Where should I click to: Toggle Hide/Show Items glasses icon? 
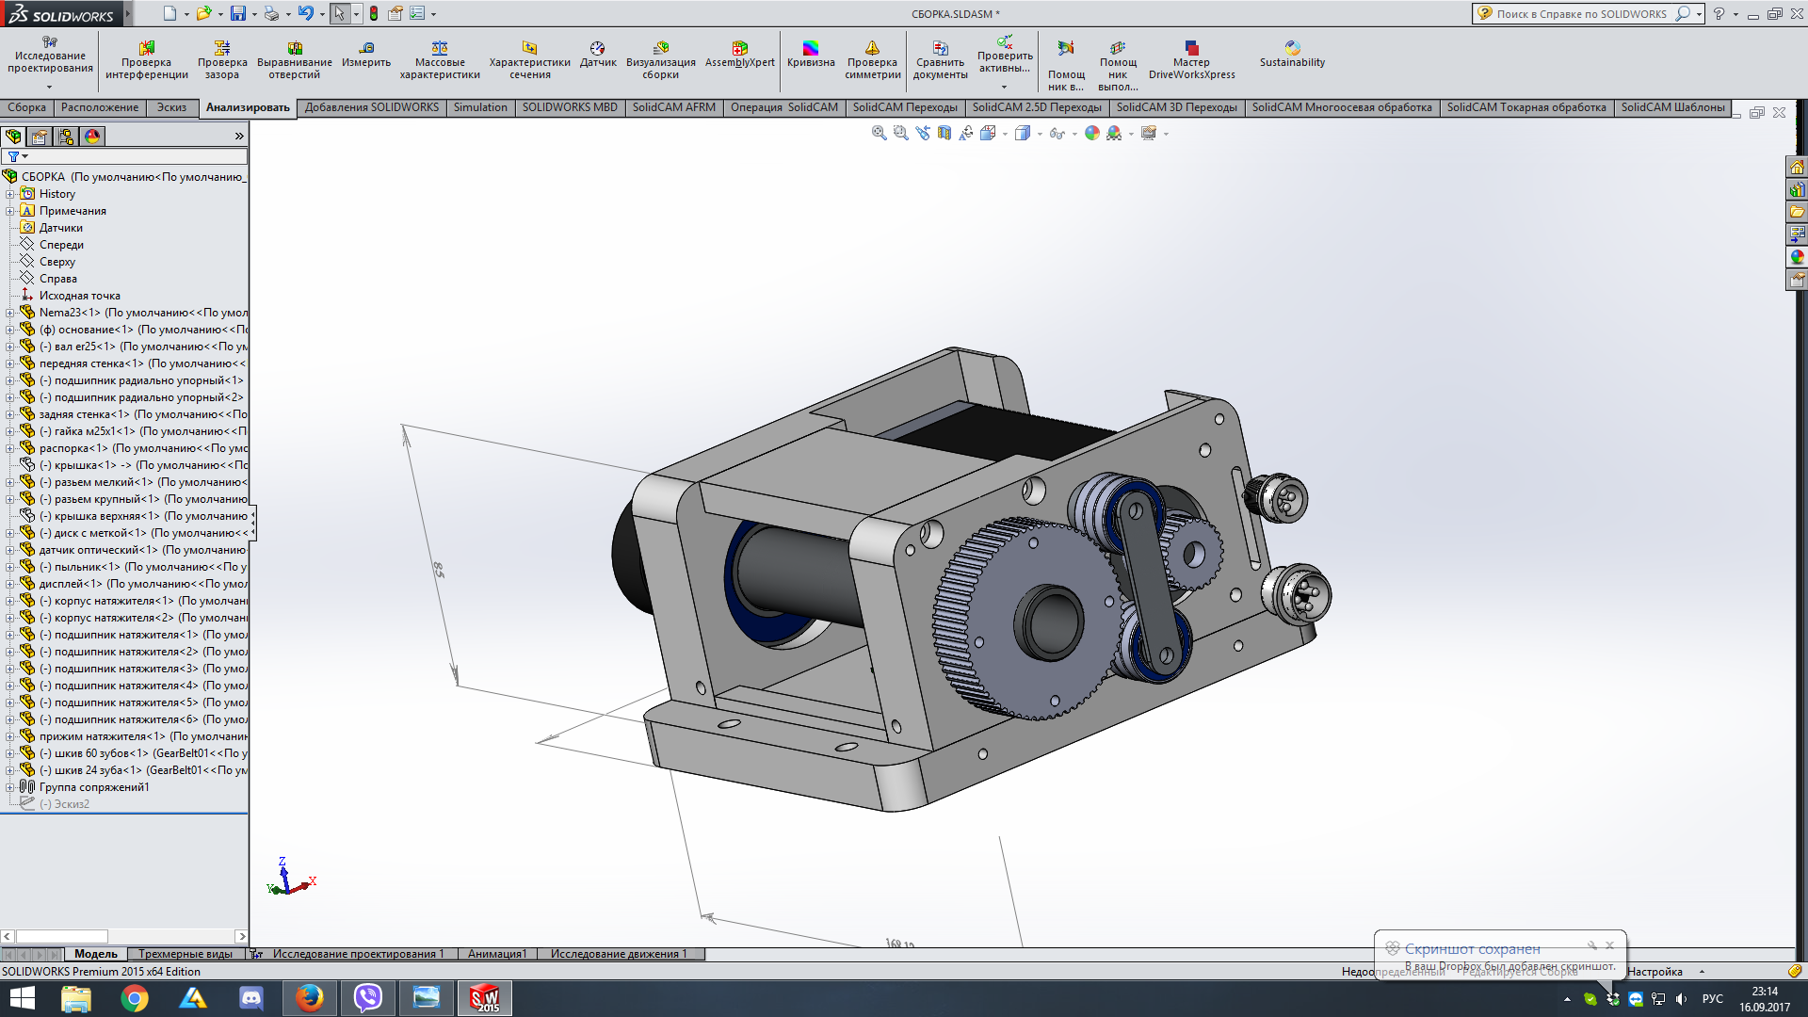coord(1057,134)
